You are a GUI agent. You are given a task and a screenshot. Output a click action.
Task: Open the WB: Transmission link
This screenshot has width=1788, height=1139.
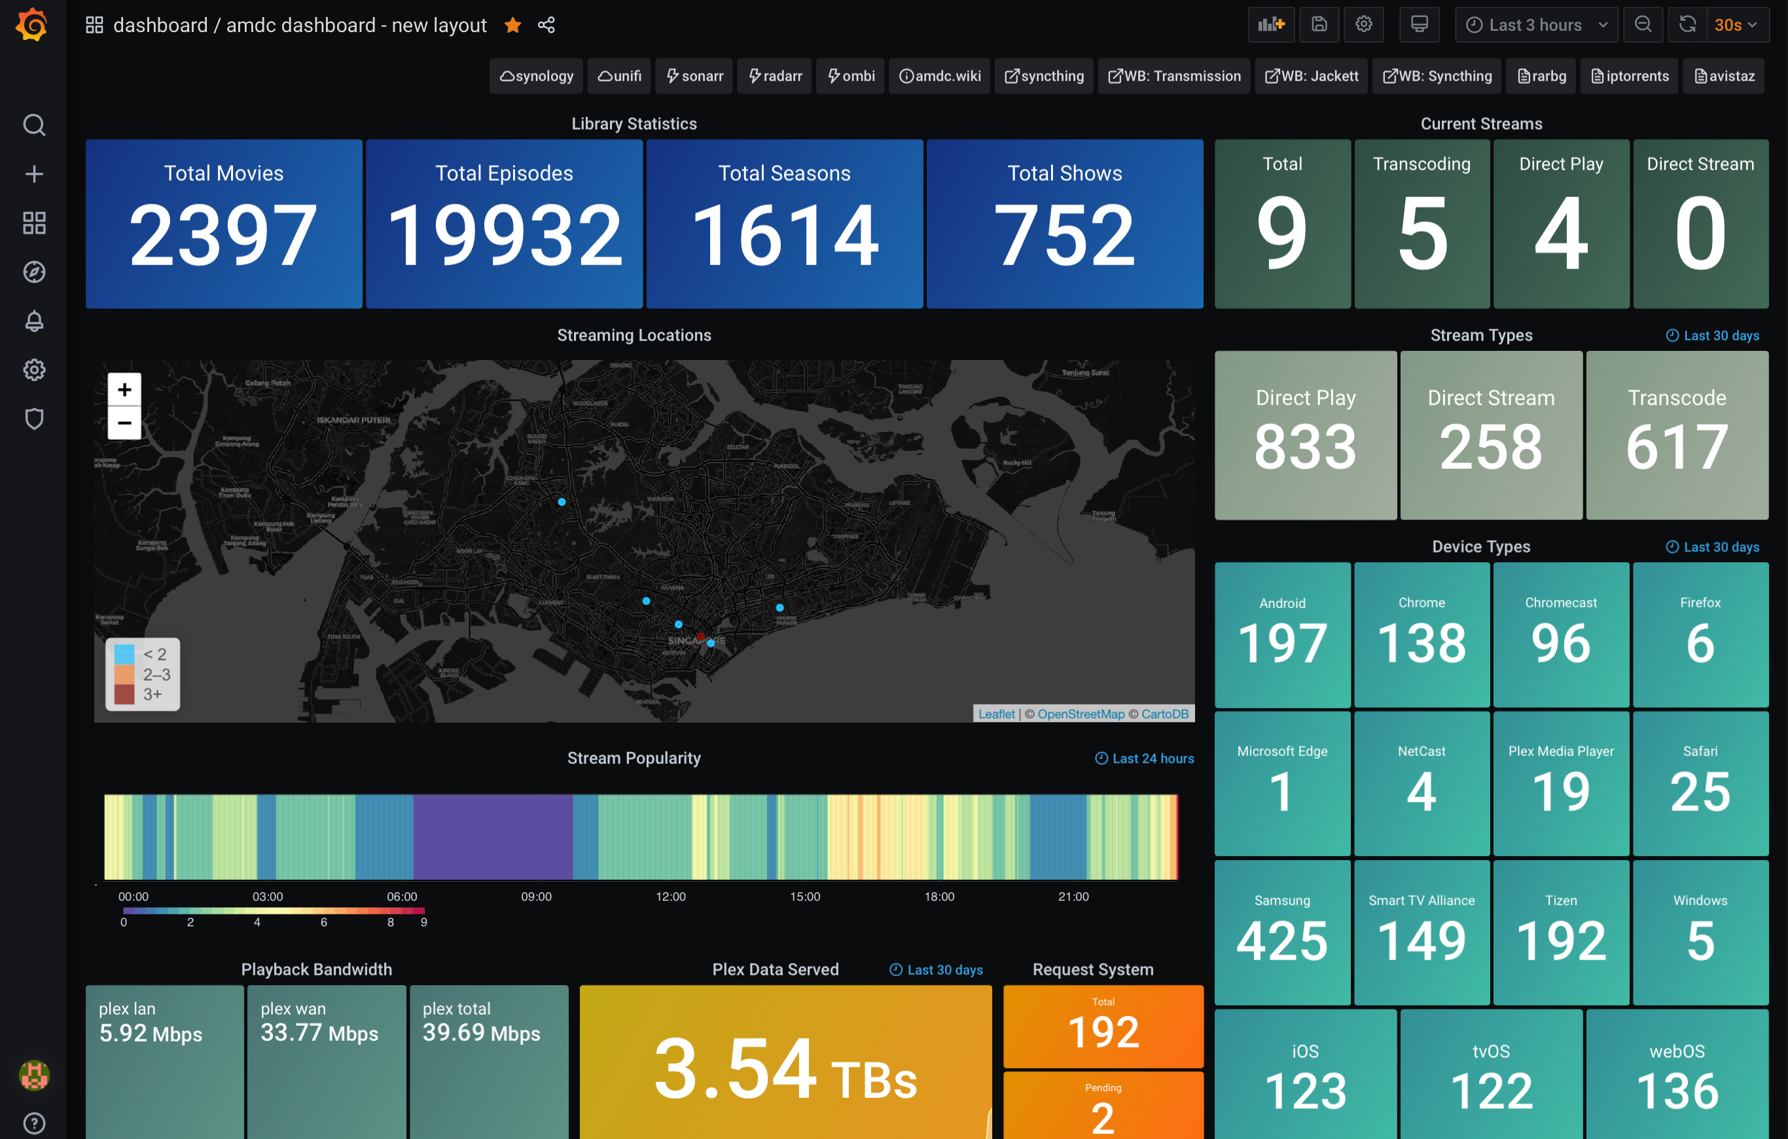[x=1174, y=76]
